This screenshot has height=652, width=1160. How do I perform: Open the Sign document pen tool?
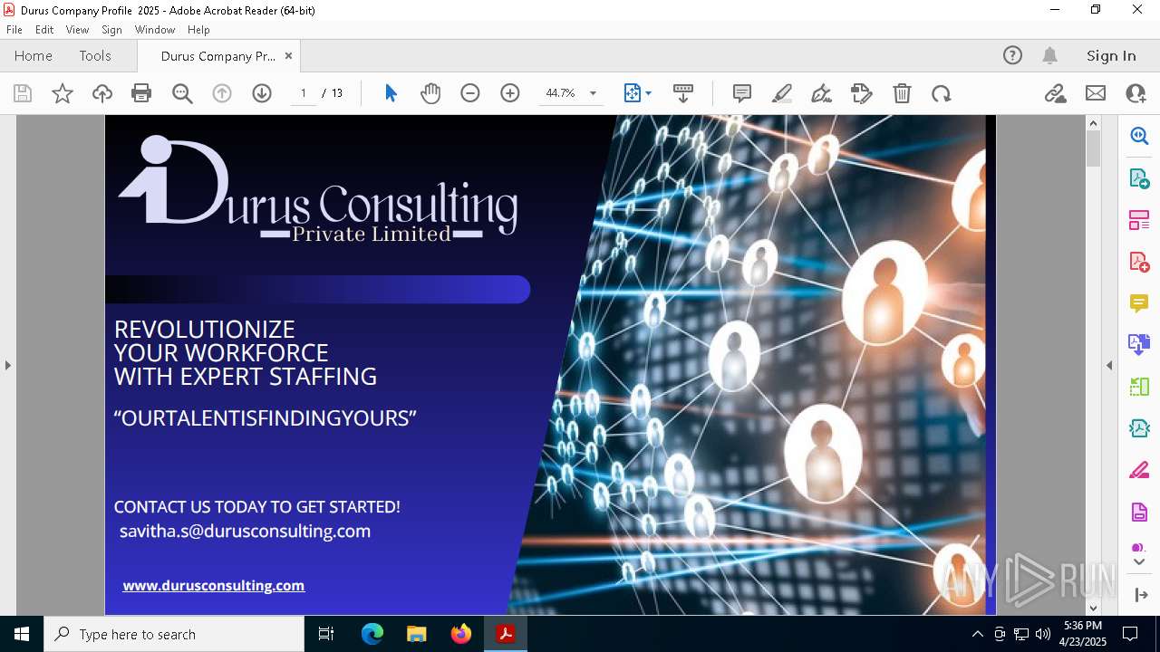click(821, 93)
